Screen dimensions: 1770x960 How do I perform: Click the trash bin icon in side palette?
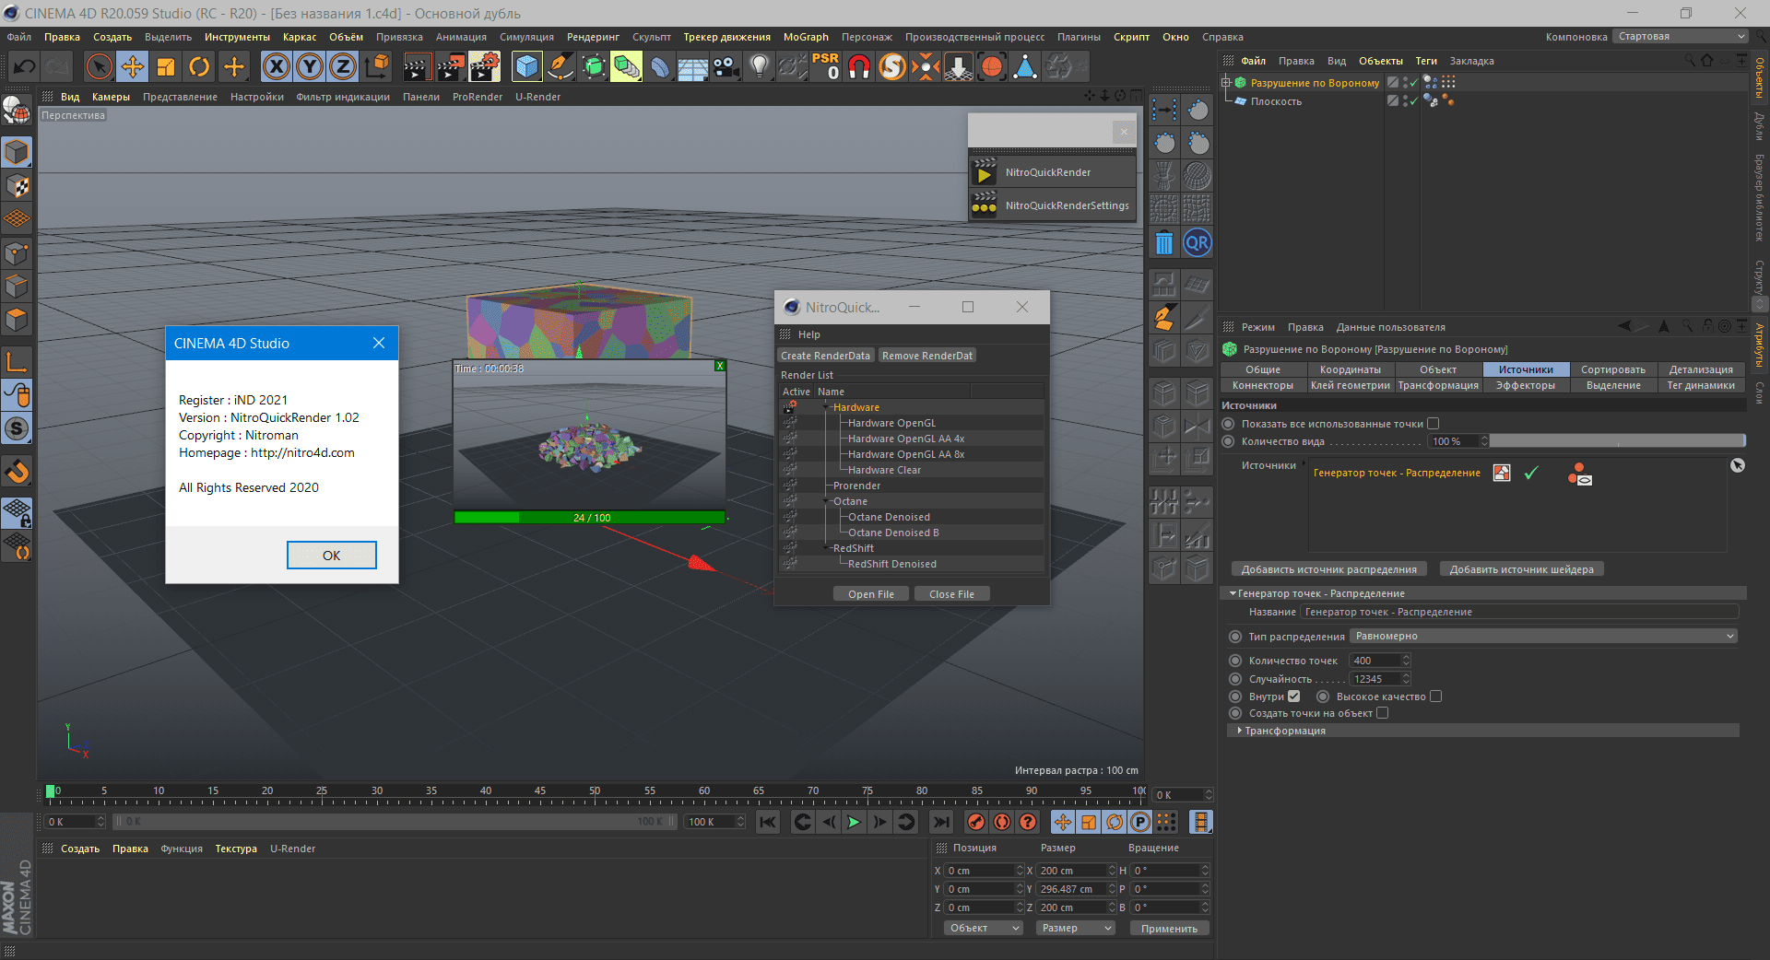coord(1164,243)
